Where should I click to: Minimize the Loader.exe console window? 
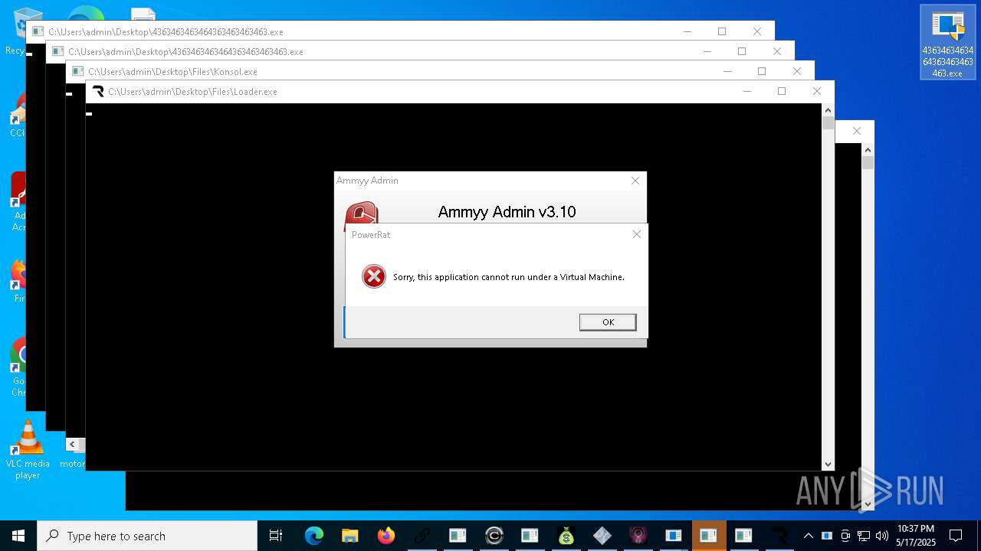point(746,91)
